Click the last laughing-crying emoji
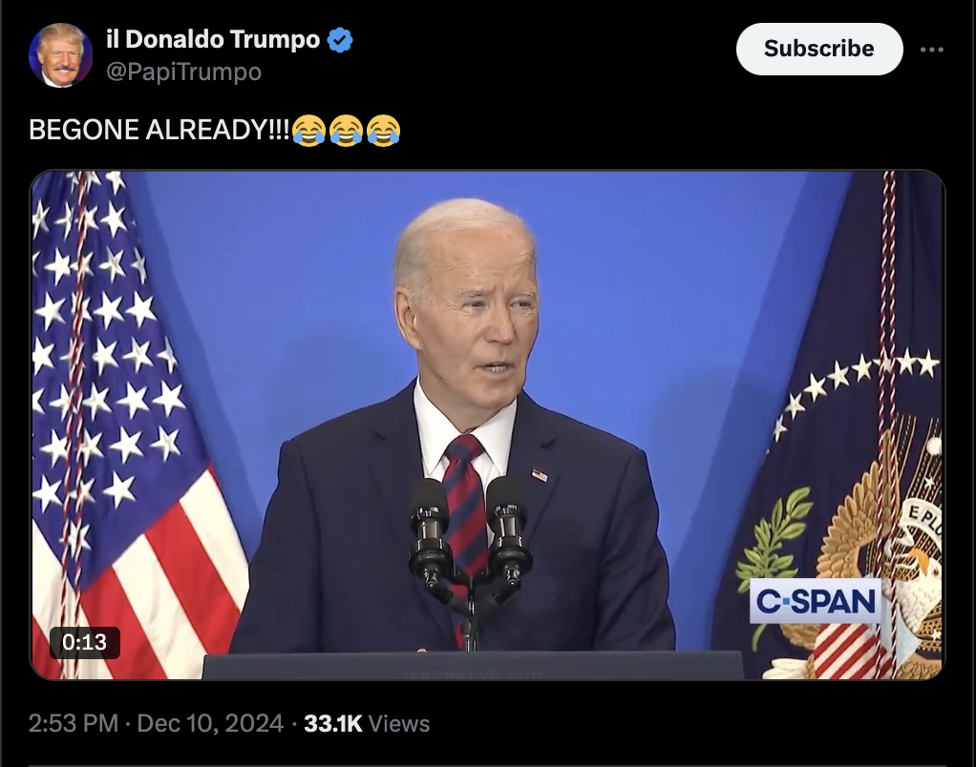Viewport: 976px width, 767px height. 384,130
